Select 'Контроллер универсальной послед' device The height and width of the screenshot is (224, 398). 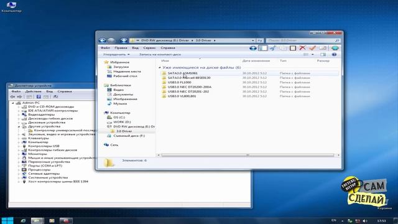pos(65,130)
